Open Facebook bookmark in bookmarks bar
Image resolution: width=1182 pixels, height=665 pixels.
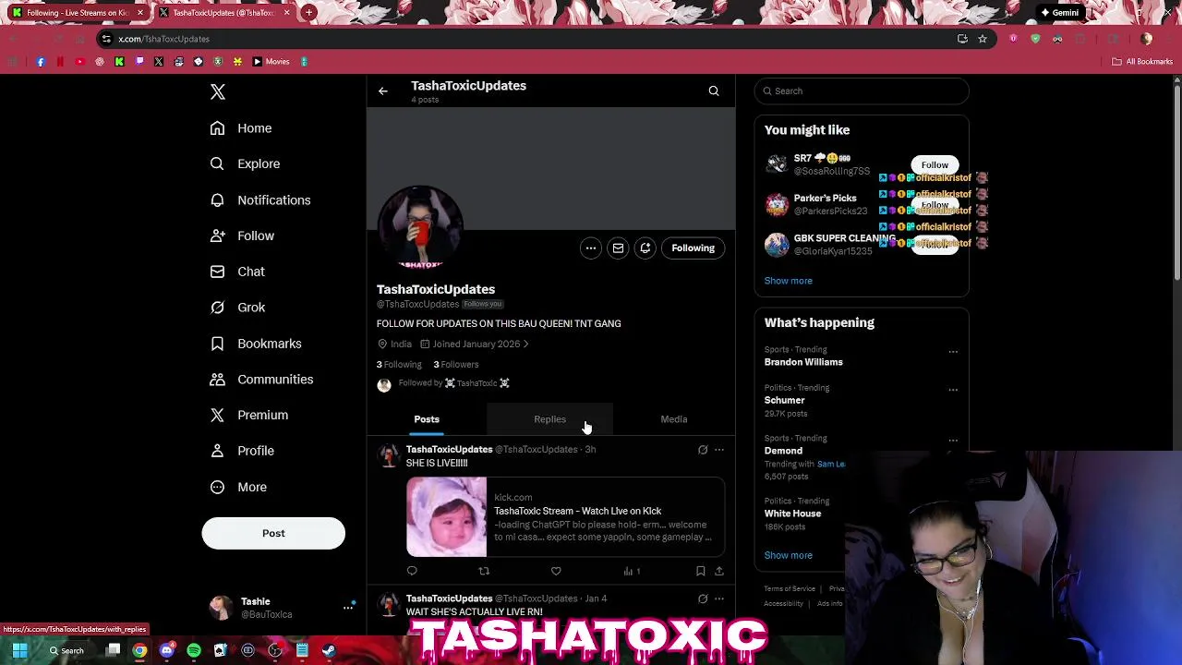pyautogui.click(x=41, y=62)
